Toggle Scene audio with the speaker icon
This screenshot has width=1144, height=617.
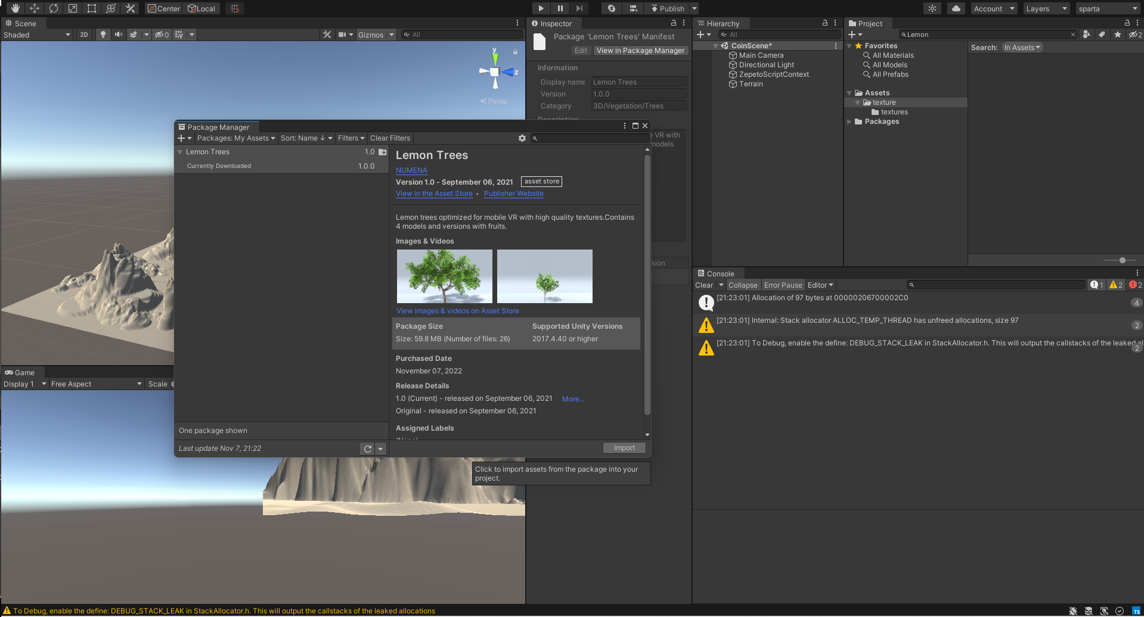[x=119, y=35]
